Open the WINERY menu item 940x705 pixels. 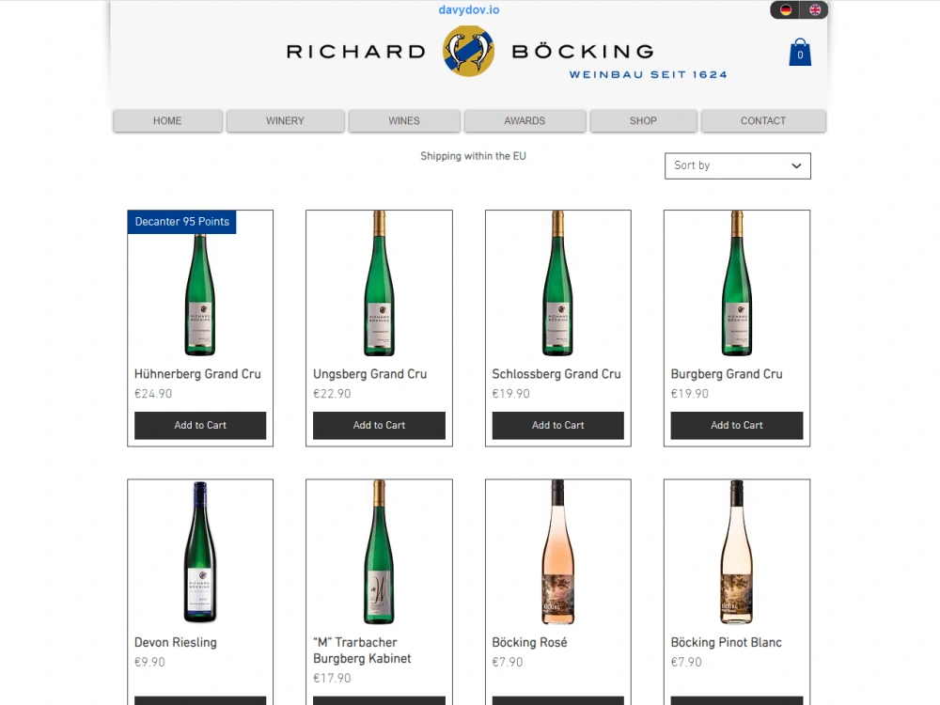286,120
